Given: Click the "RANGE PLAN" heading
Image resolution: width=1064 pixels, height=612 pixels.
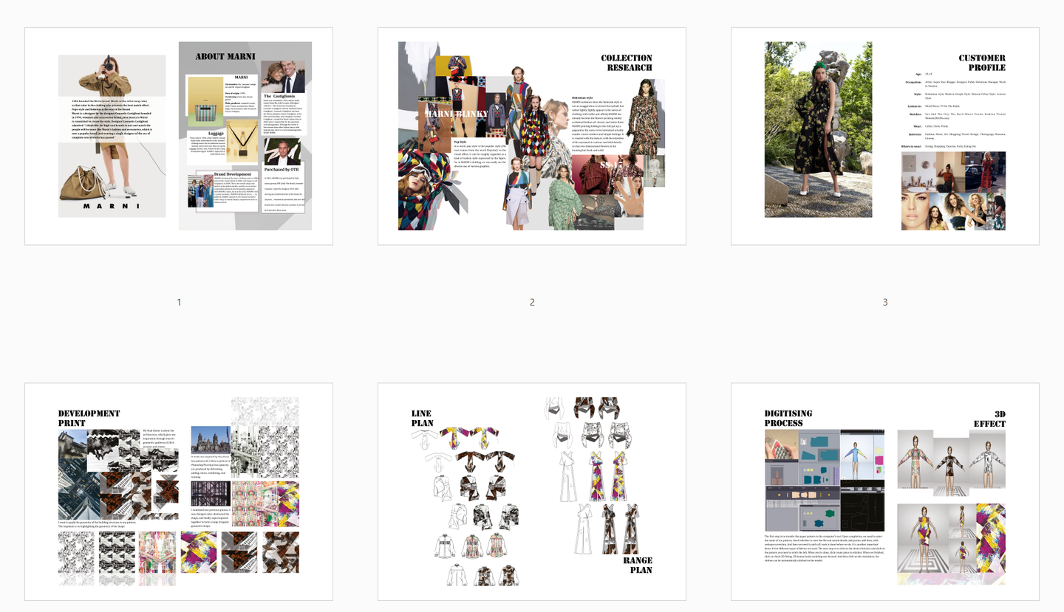Looking at the screenshot, I should click(638, 565).
